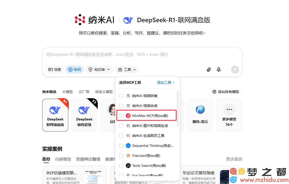Click the 纳米AI logo icon
Screen dimensions: 289x184
[80, 20]
